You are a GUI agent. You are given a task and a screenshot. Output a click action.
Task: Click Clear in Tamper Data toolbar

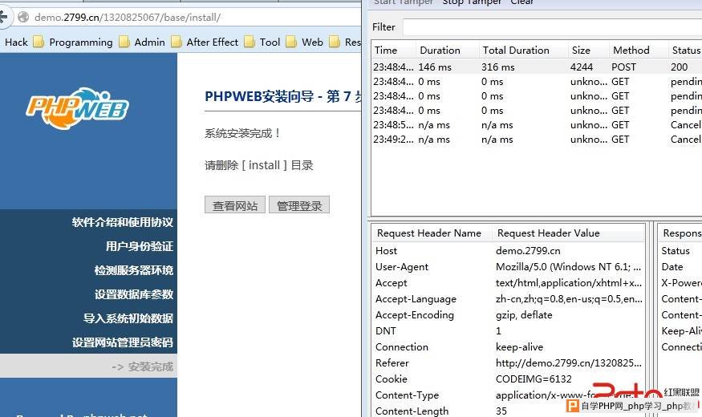[x=522, y=2]
